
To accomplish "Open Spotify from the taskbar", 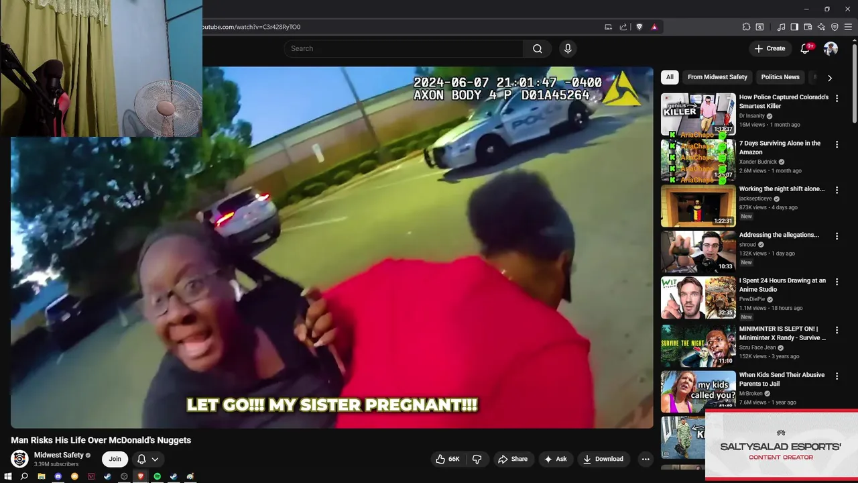I will click(x=157, y=476).
